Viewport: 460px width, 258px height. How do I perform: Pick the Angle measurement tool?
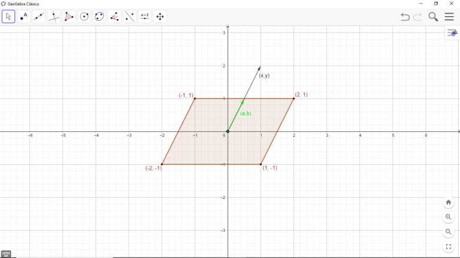[115, 17]
